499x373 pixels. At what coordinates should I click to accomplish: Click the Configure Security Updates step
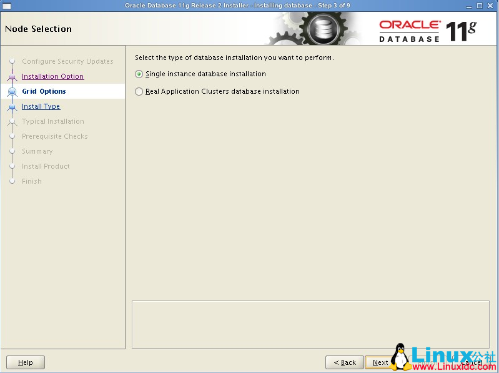coord(67,61)
